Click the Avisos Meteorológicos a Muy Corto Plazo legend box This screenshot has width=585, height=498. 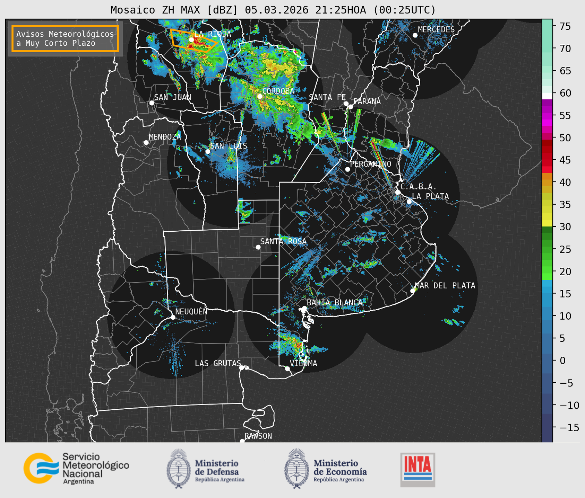(65, 38)
